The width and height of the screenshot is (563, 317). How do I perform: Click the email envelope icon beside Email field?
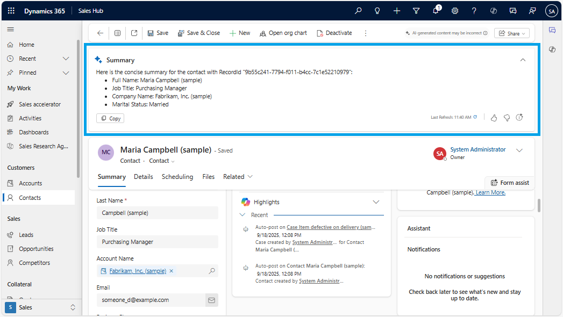click(212, 300)
